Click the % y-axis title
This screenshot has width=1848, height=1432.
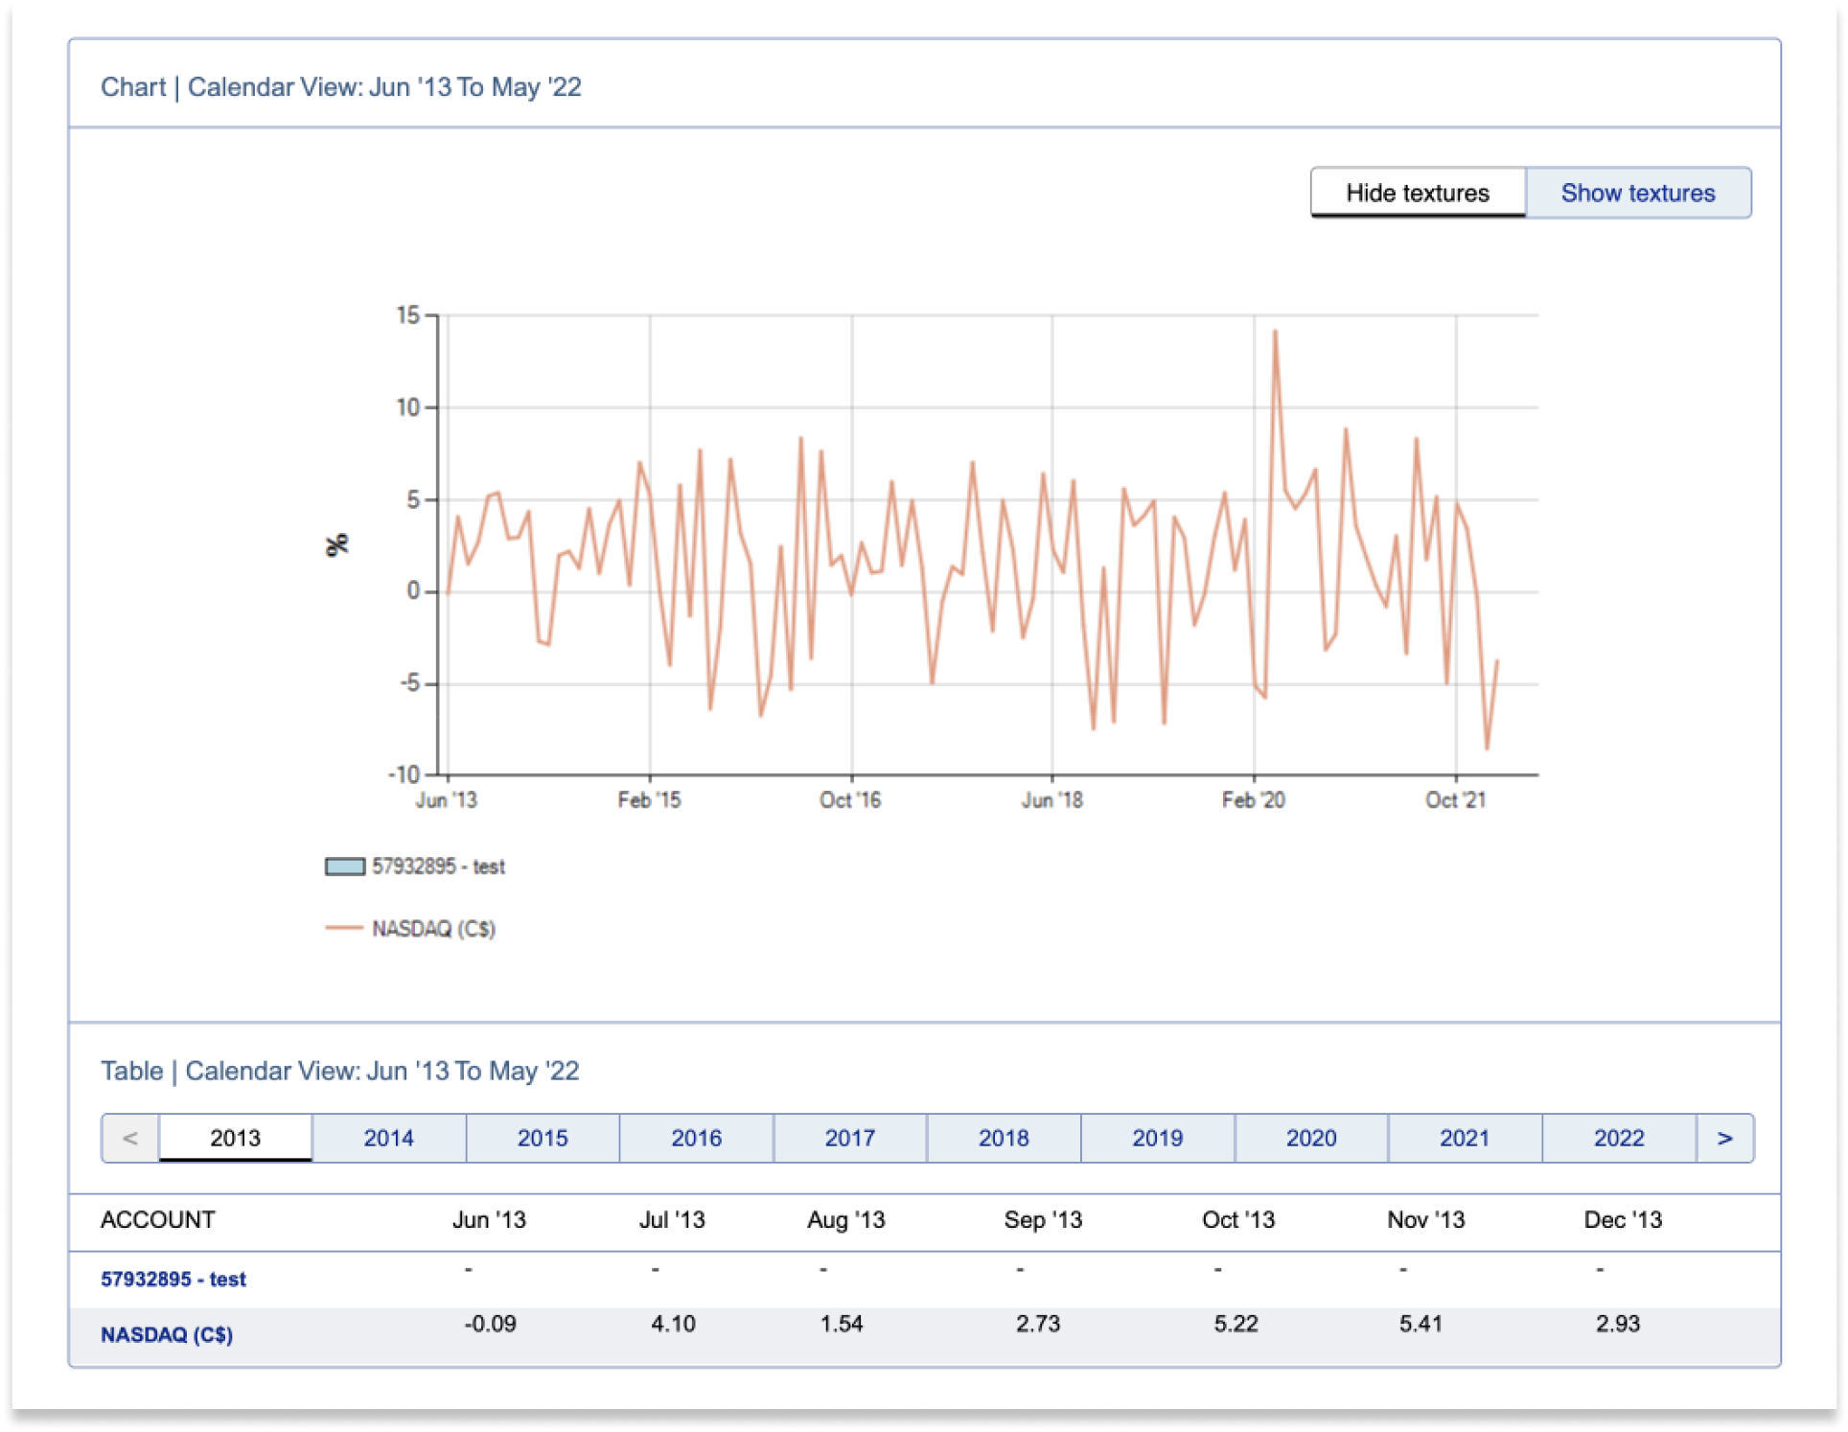click(336, 545)
